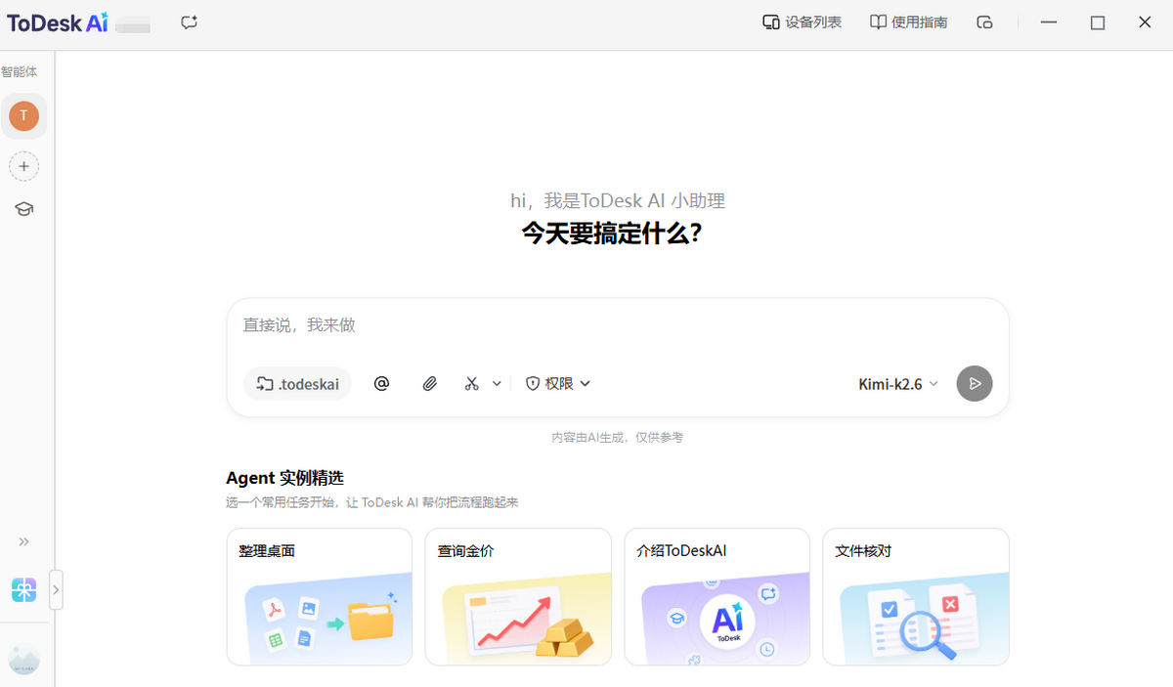This screenshot has height=687, width=1173.
Task: Click the send message arrow button
Action: (975, 384)
